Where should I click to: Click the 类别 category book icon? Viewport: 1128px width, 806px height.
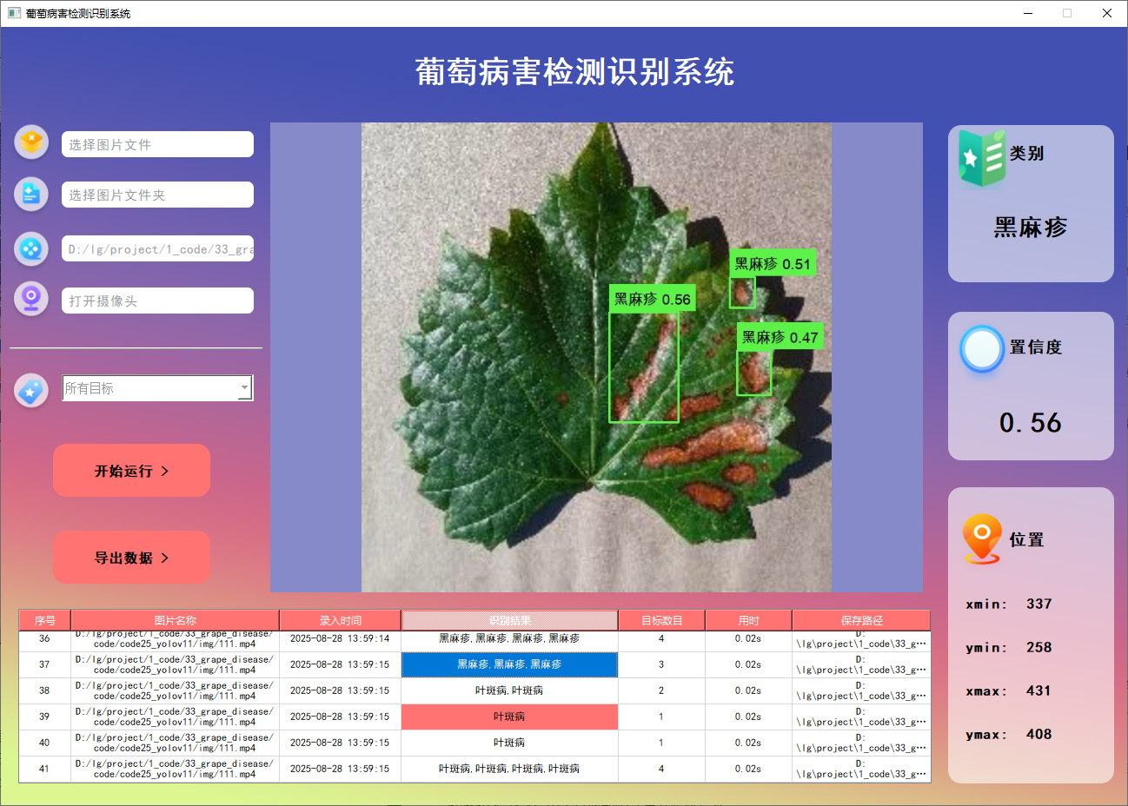[982, 157]
